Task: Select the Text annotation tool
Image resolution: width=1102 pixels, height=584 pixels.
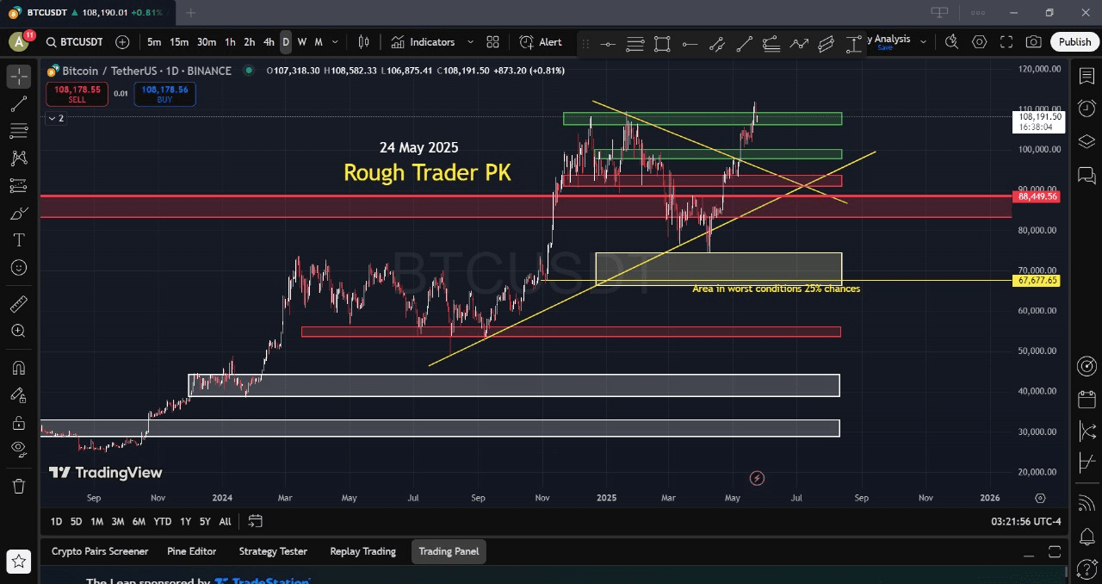Action: tap(19, 240)
